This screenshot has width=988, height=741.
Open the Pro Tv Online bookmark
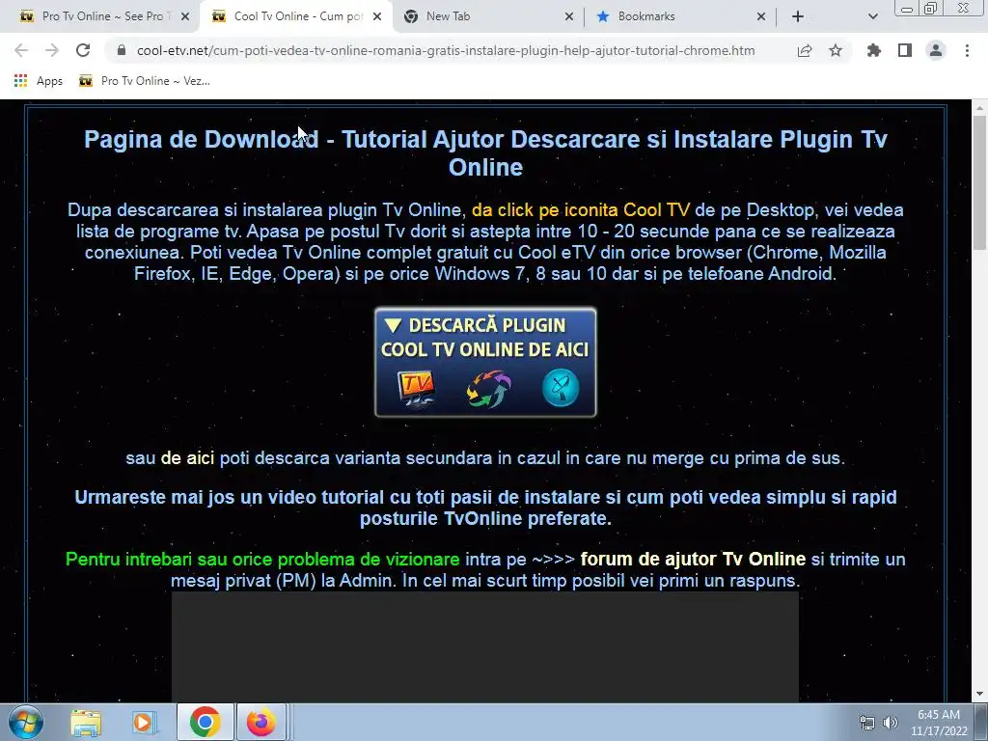(145, 81)
